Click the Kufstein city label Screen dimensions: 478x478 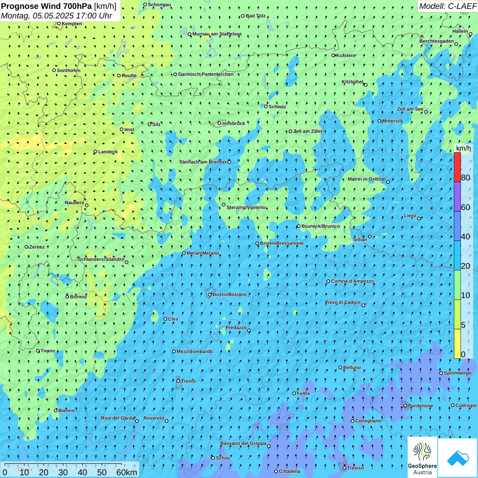[346, 55]
